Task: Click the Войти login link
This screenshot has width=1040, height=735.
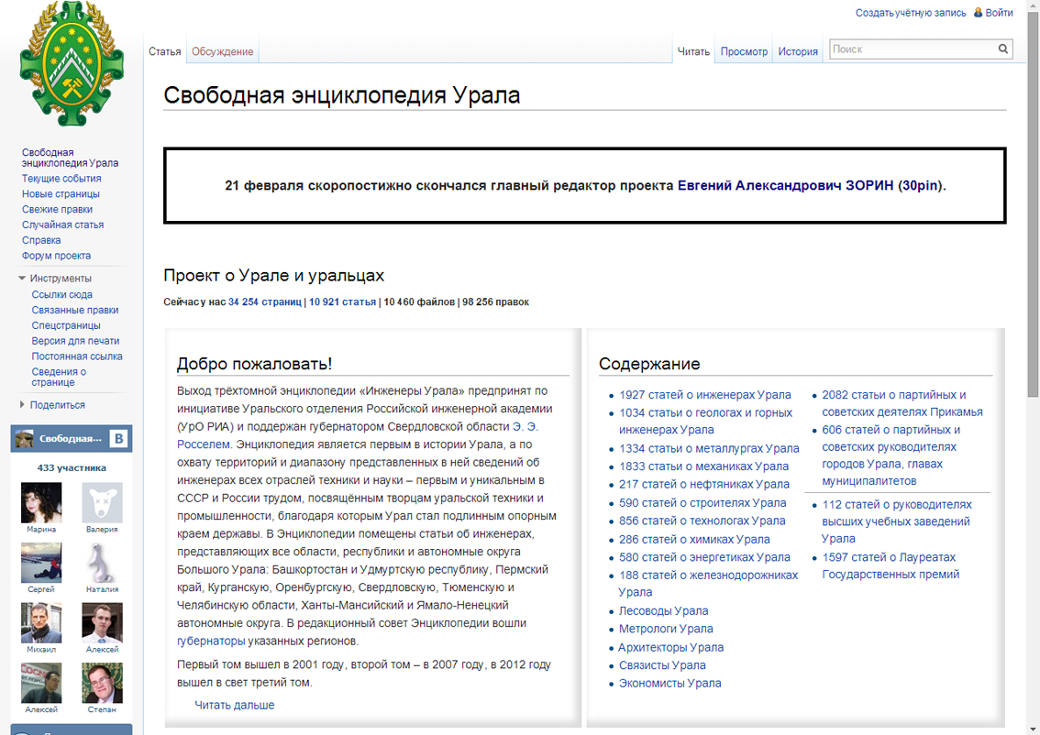Action: [x=999, y=13]
